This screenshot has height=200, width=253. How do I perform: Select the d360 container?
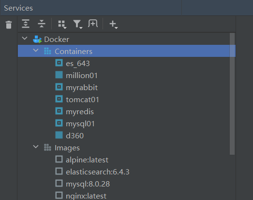[x=74, y=136]
